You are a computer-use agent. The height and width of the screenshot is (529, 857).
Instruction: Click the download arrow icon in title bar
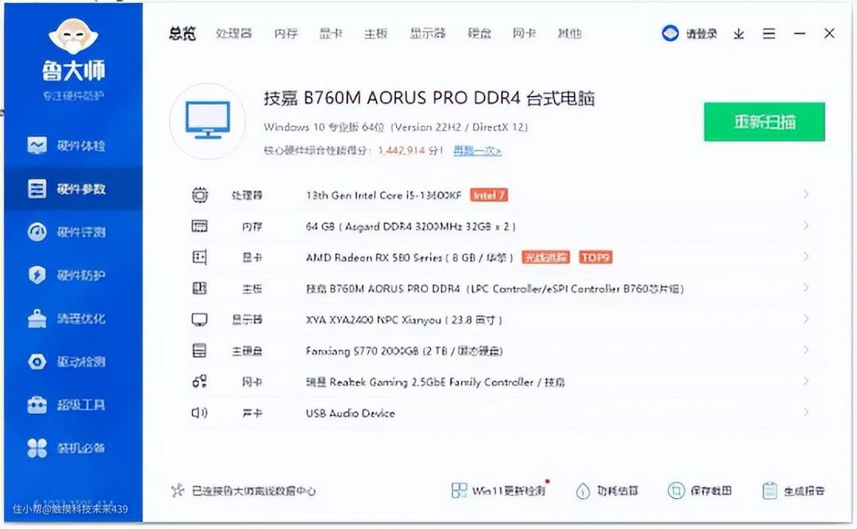click(739, 34)
